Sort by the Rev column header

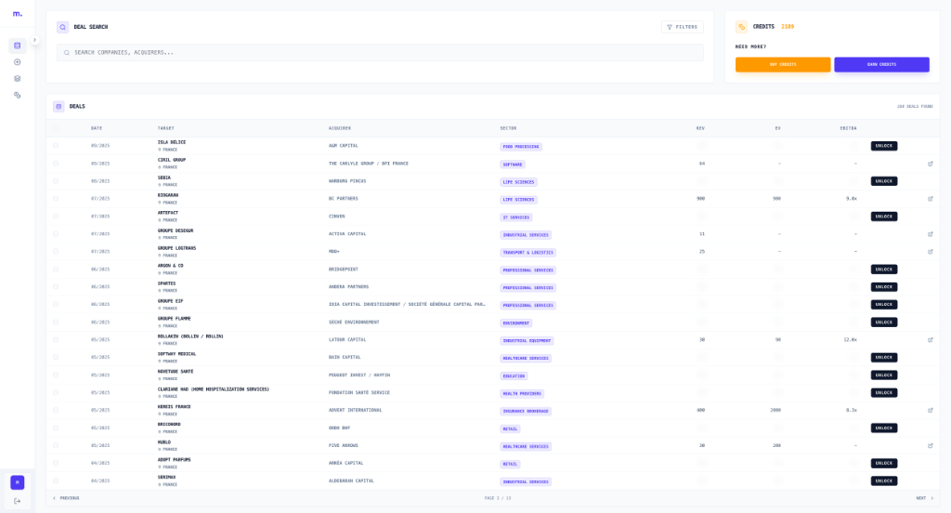click(x=700, y=128)
